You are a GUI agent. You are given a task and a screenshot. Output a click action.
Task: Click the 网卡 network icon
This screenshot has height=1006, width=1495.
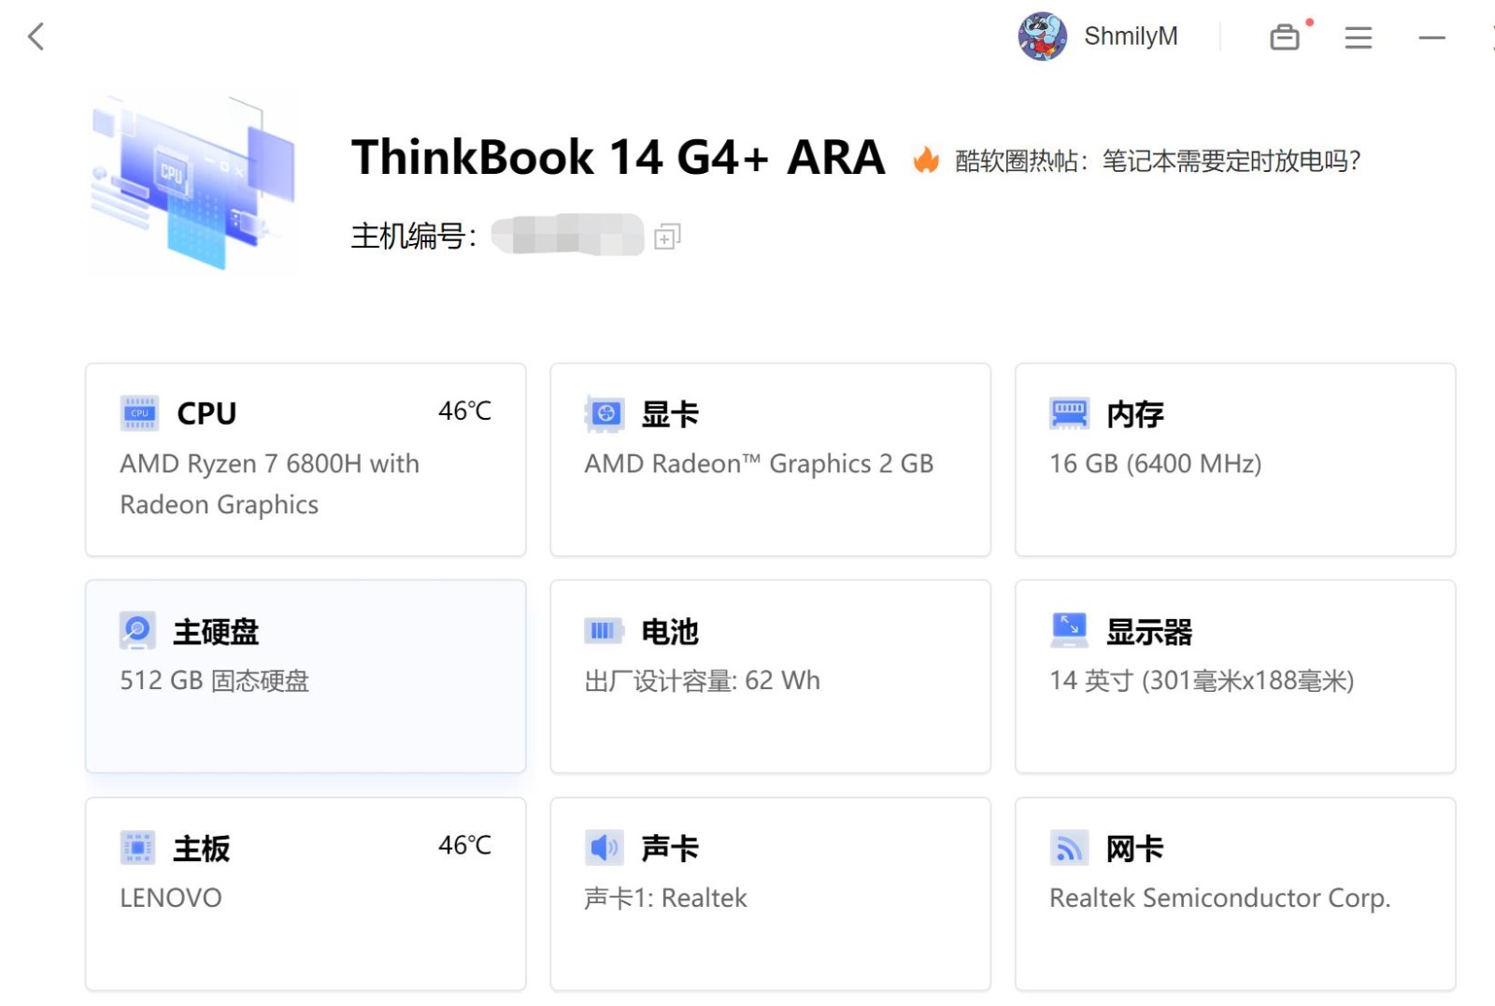click(1070, 848)
